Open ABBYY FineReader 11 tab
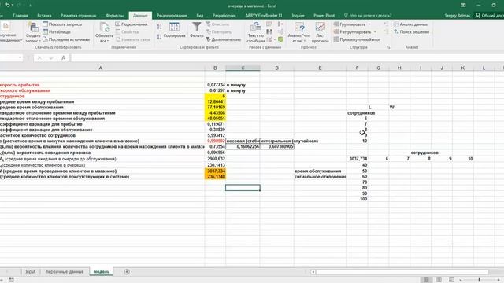Image resolution: width=504 pixels, height=283 pixels. coord(264,16)
